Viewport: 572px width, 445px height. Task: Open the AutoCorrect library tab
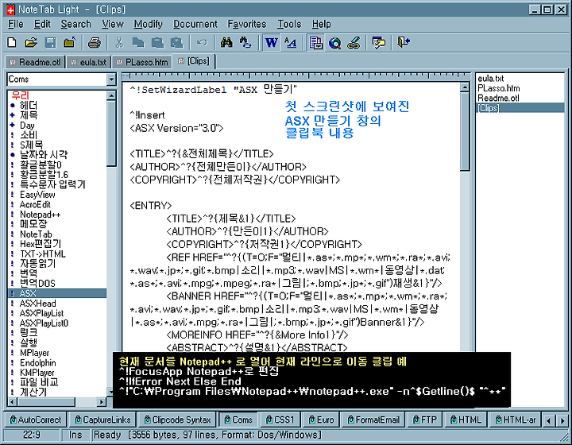pyautogui.click(x=36, y=420)
